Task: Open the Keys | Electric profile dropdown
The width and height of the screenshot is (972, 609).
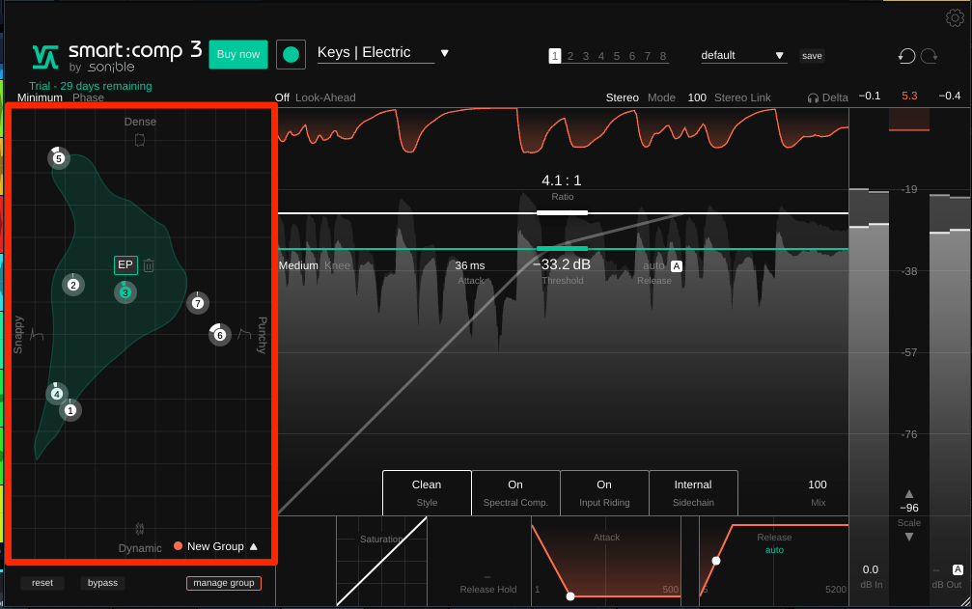Action: tap(445, 53)
